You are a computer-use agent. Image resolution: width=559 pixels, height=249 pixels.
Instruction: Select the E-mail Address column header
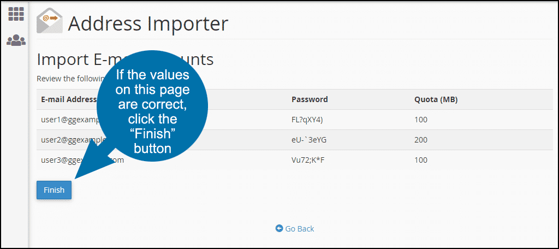point(68,99)
